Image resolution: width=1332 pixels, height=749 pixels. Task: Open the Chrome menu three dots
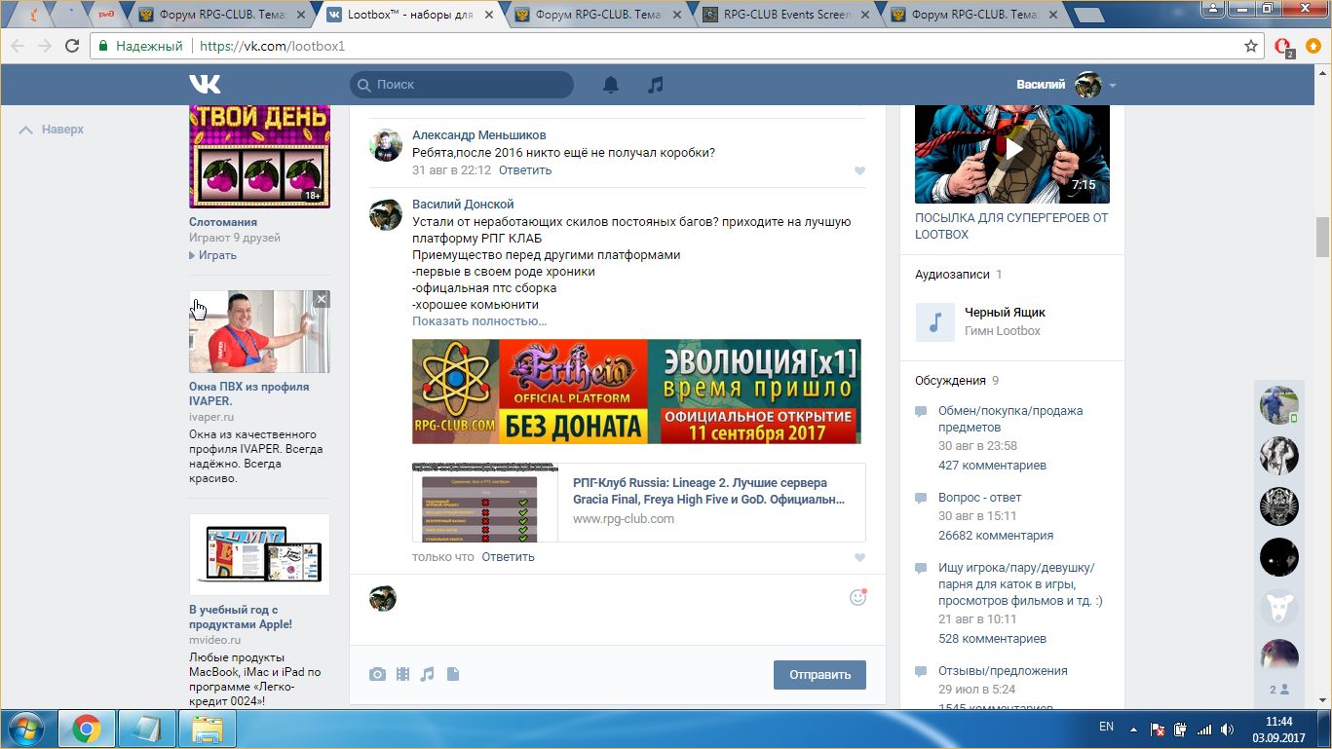pyautogui.click(x=1314, y=46)
